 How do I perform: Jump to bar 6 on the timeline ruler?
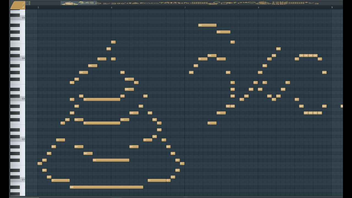coord(112,7)
